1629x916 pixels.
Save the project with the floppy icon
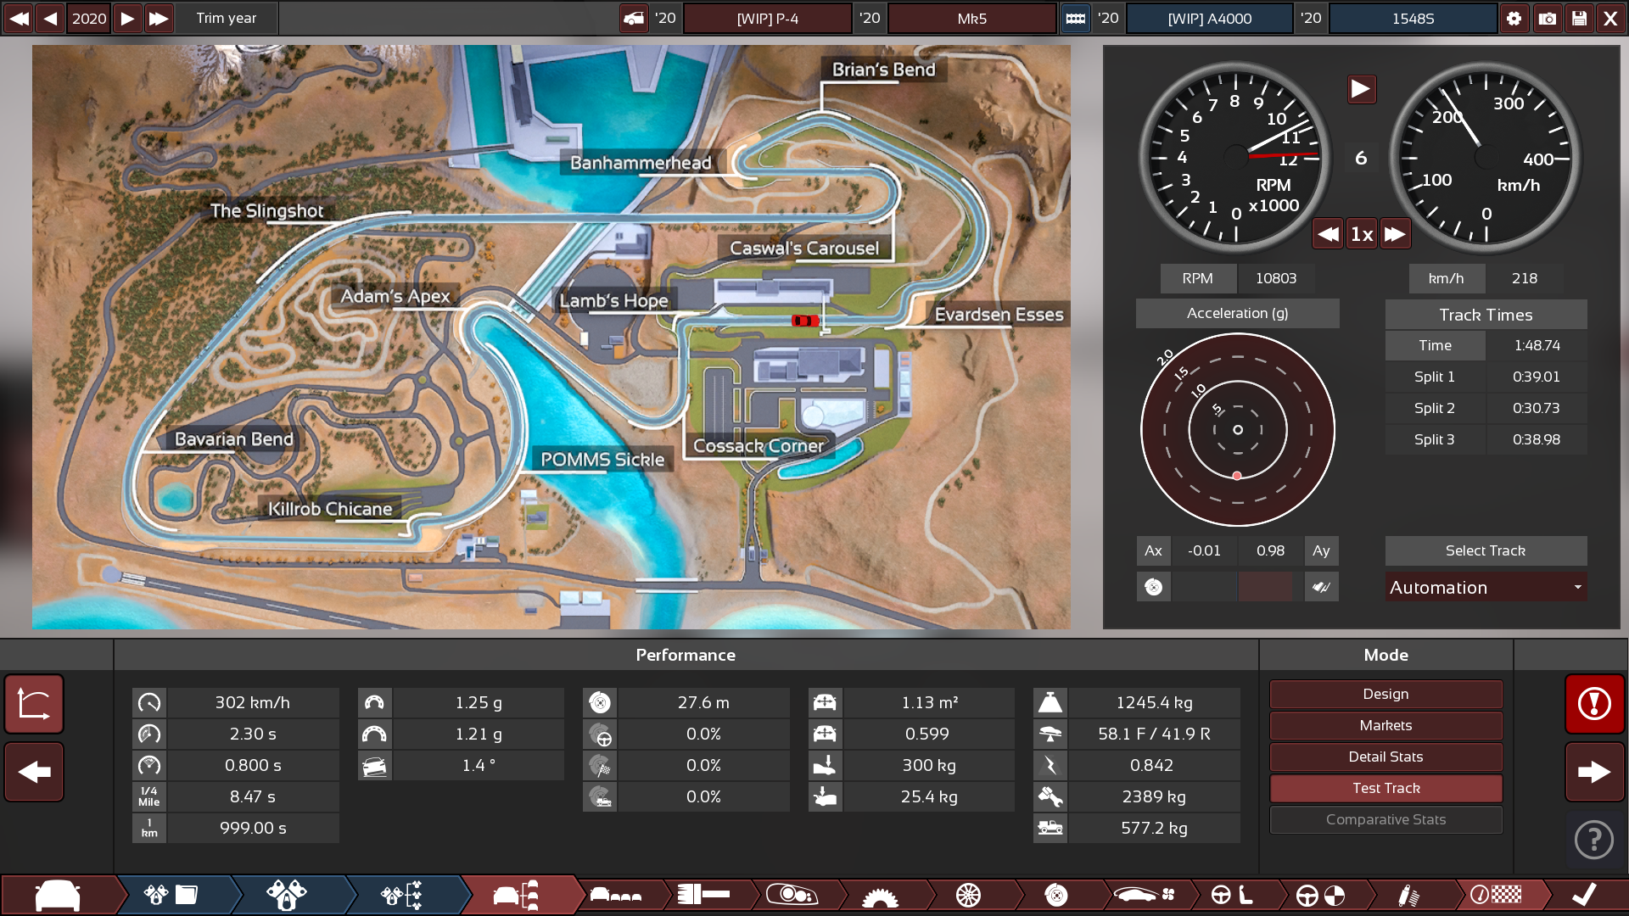1579,18
